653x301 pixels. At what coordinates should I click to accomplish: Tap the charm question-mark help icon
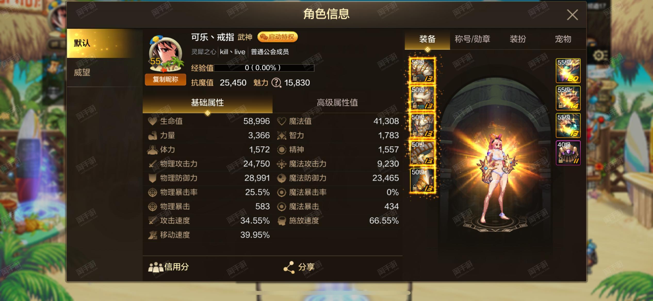click(276, 83)
